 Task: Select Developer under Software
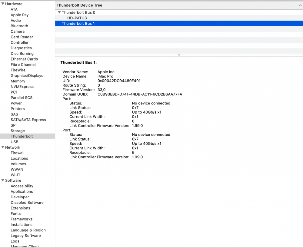point(20,197)
